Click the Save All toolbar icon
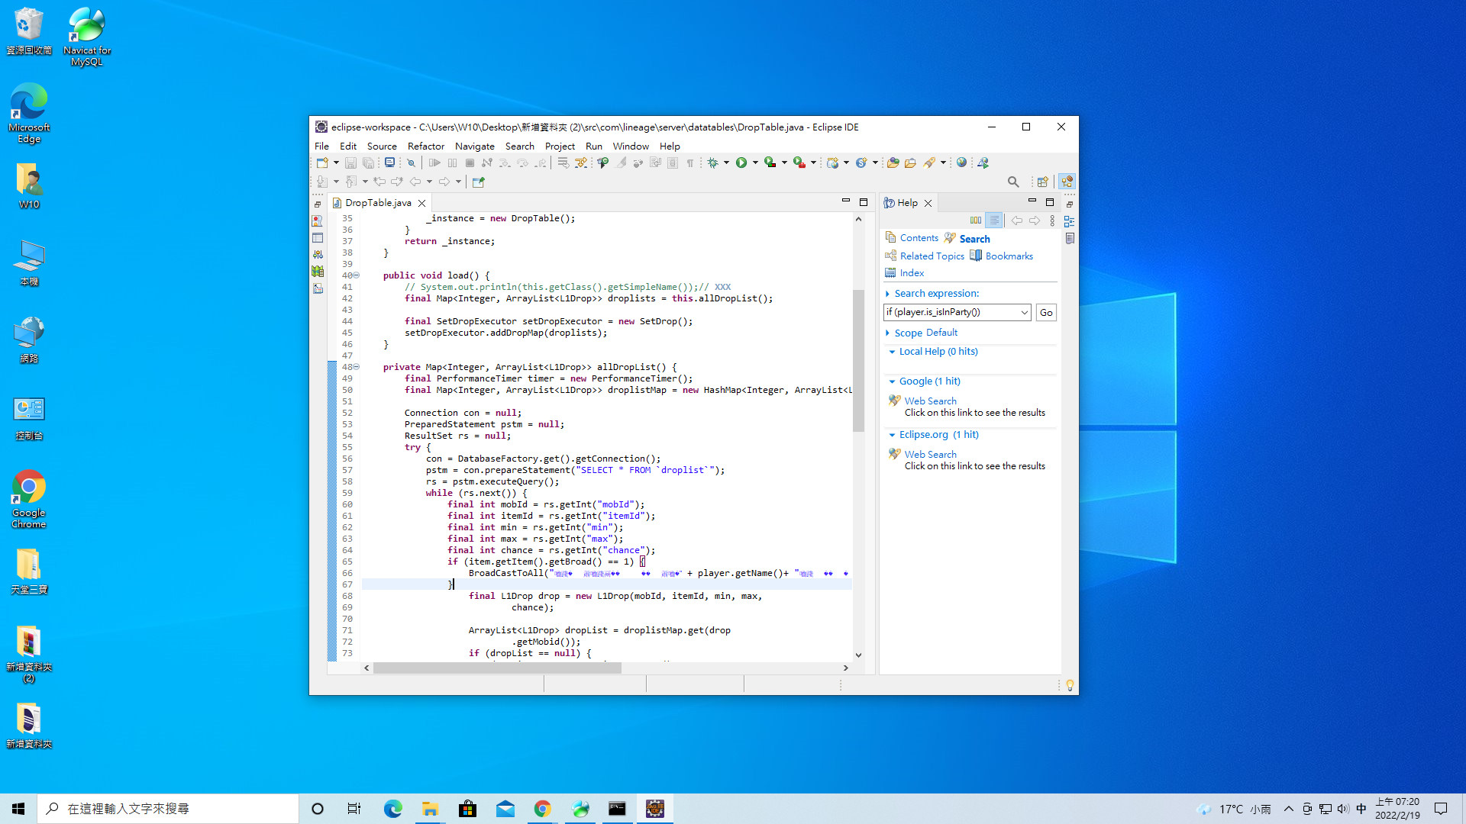This screenshot has height=824, width=1466. [x=369, y=163]
